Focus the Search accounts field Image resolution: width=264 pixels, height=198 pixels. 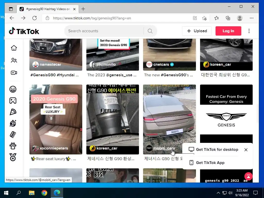pyautogui.click(x=104, y=31)
